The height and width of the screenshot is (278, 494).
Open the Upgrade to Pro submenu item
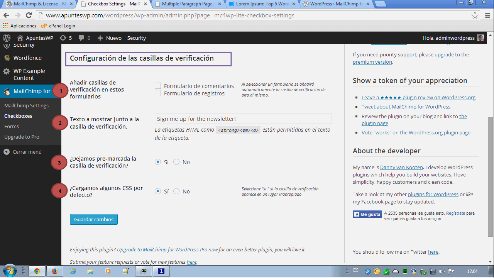22,137
